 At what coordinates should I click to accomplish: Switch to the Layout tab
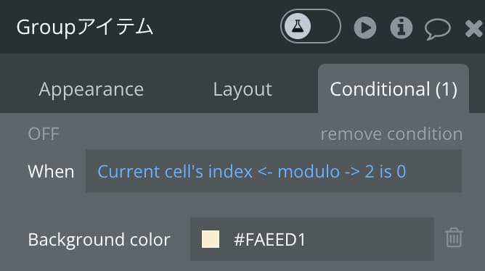point(242,89)
